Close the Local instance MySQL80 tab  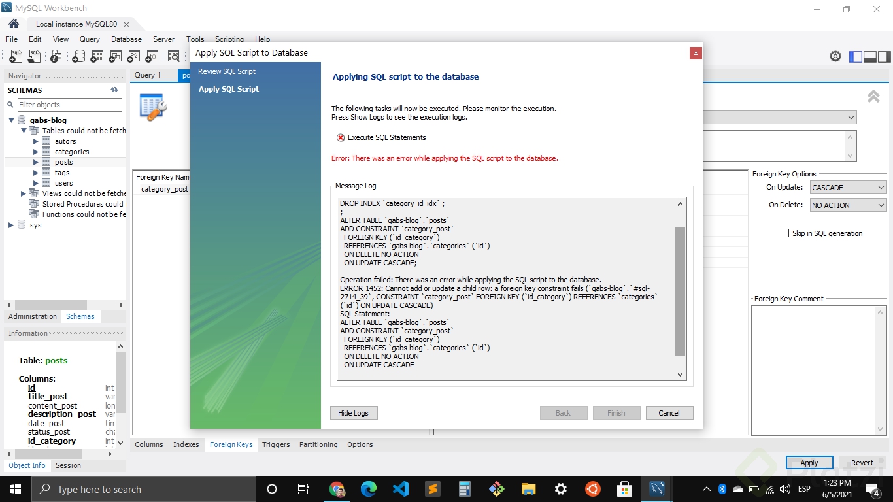click(x=126, y=24)
